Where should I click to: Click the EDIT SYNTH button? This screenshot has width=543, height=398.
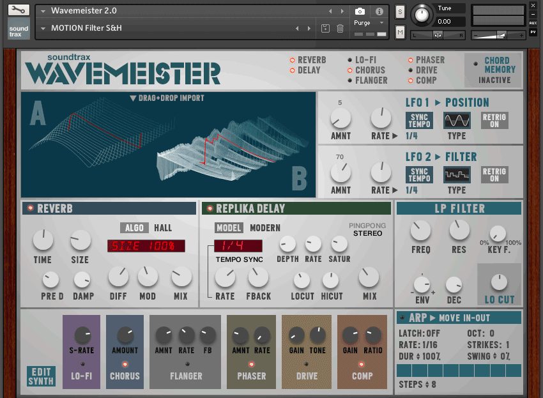pyautogui.click(x=40, y=377)
